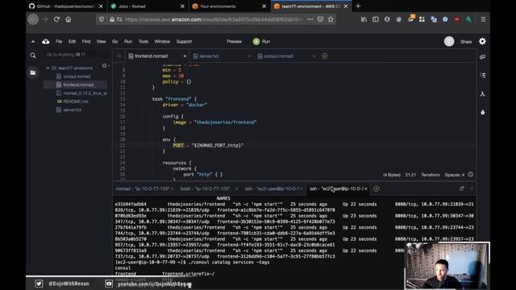Open the outline panel icon on right

point(483,75)
